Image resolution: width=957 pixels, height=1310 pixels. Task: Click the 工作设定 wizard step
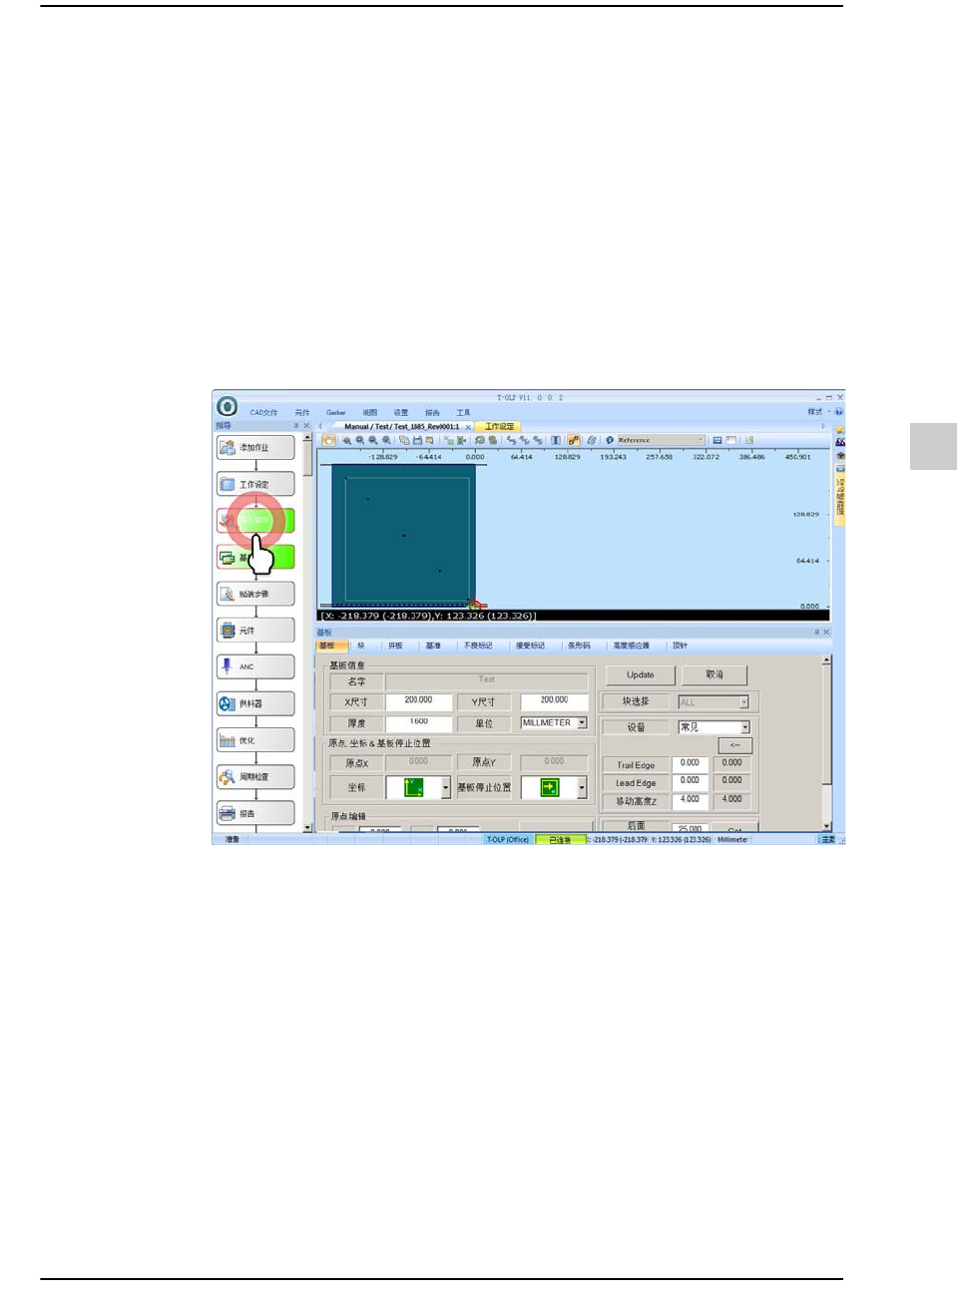pos(256,484)
